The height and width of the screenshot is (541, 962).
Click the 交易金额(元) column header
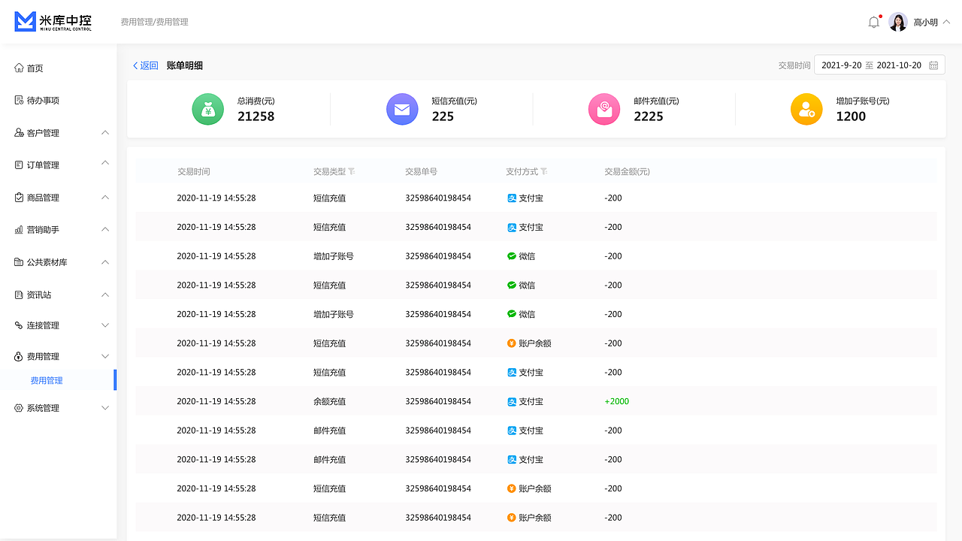[x=627, y=171]
